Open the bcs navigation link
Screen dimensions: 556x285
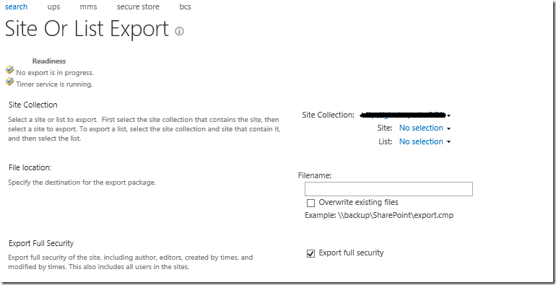[185, 6]
